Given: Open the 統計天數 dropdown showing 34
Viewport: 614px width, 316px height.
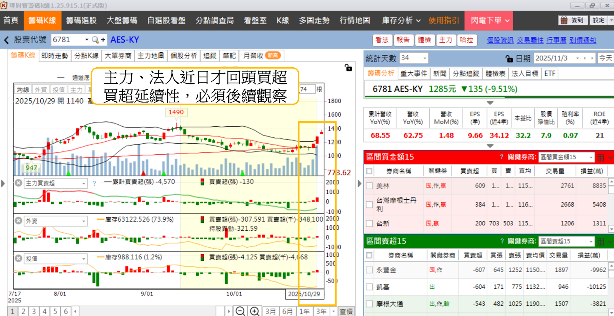Looking at the screenshot, I should click(424, 58).
